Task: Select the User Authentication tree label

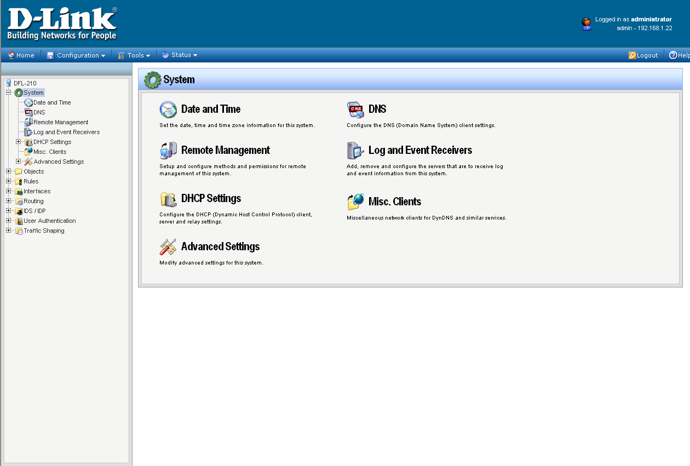Action: [x=50, y=221]
